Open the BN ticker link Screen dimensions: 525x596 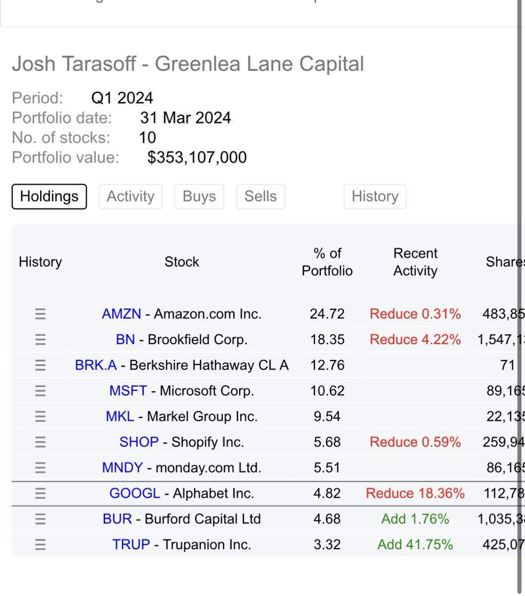tap(125, 340)
